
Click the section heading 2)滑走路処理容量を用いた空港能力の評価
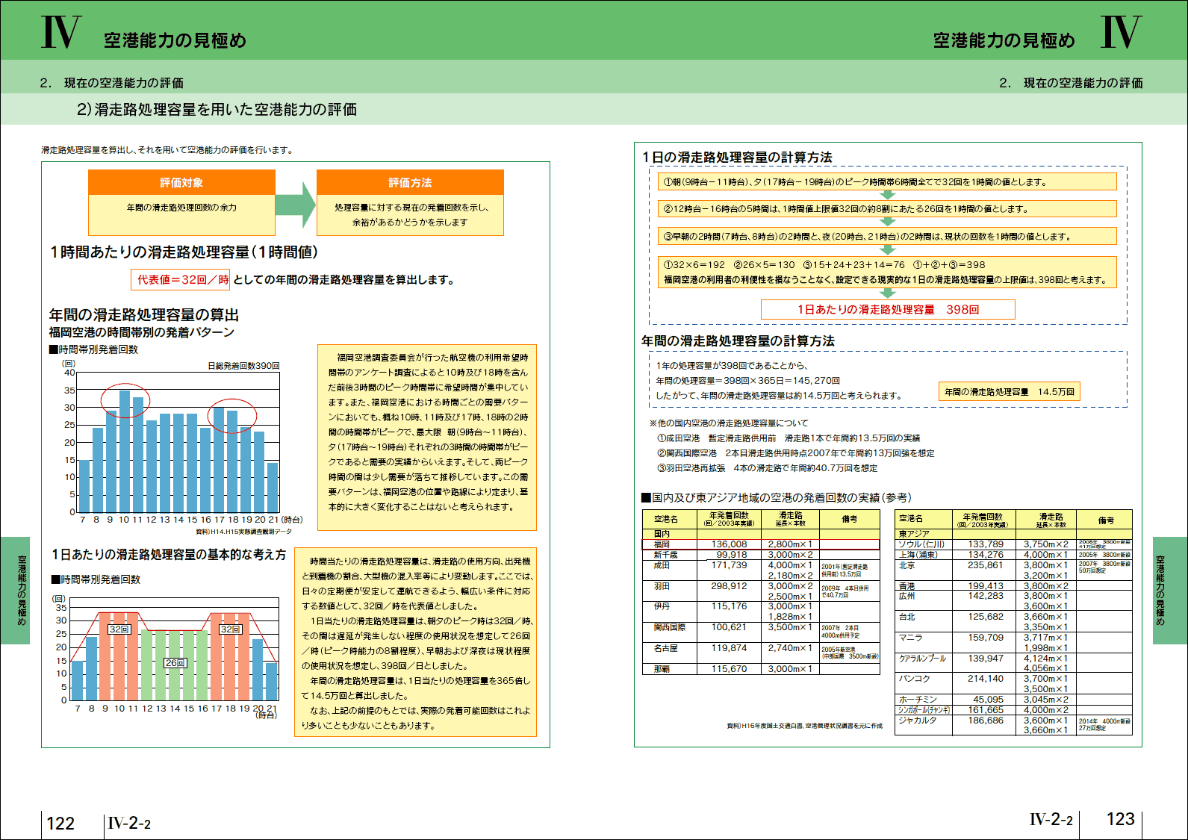click(217, 110)
